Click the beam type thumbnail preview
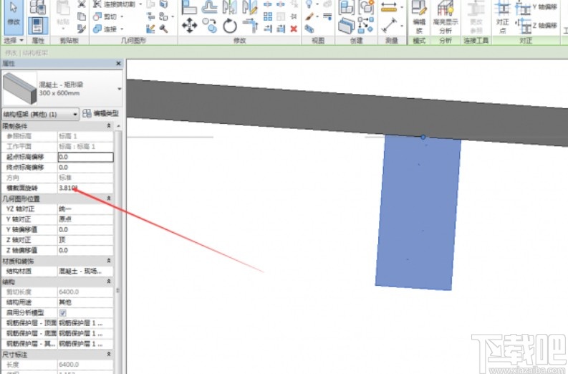 19,88
